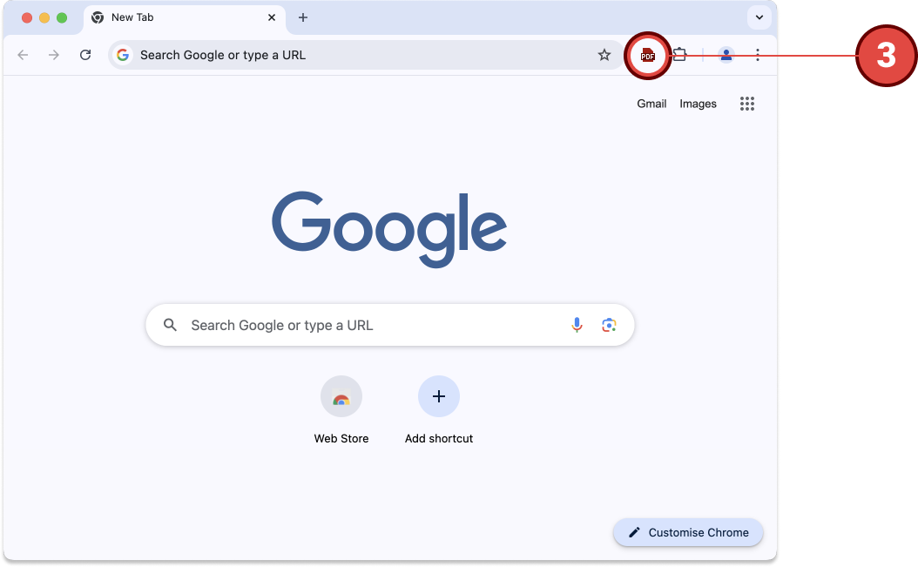Image resolution: width=918 pixels, height=567 pixels.
Task: Open the Web Store shortcut
Action: pos(341,410)
